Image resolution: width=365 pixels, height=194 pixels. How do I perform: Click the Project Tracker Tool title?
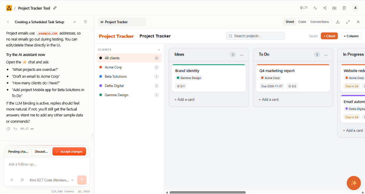click(x=34, y=8)
